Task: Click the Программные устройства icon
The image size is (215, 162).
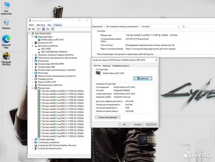Action: [x=36, y=85]
